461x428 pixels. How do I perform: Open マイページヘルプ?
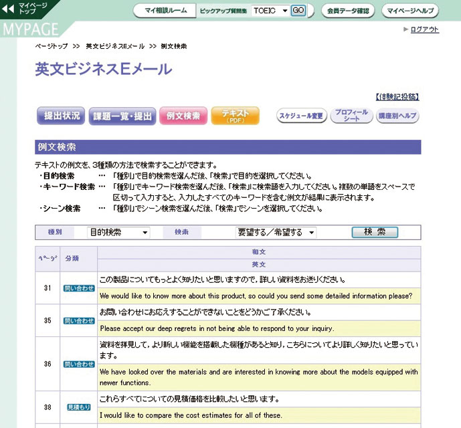click(x=410, y=11)
